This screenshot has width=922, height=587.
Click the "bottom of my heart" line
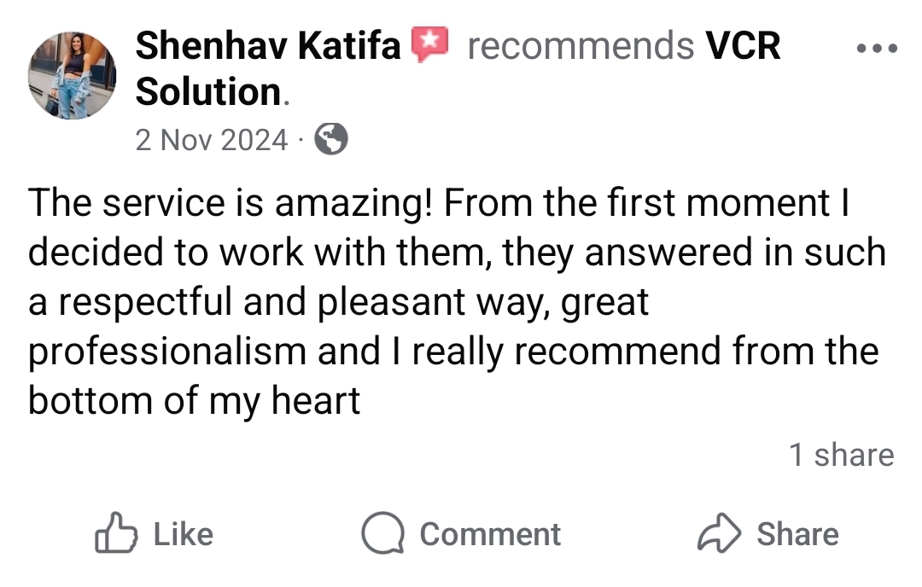click(x=195, y=401)
